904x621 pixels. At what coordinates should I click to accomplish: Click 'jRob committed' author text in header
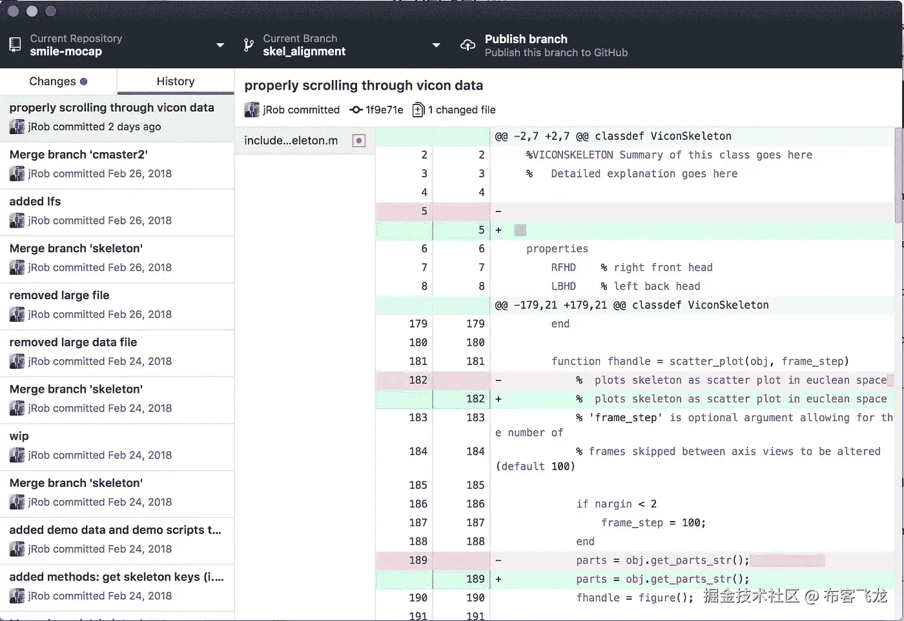click(x=301, y=110)
